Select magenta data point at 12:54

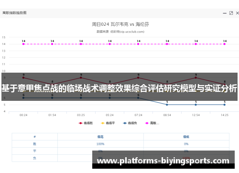(x=196, y=44)
